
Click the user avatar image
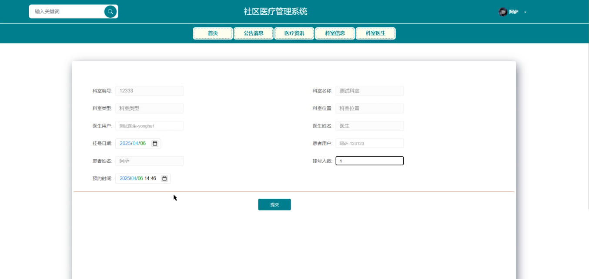tap(502, 12)
